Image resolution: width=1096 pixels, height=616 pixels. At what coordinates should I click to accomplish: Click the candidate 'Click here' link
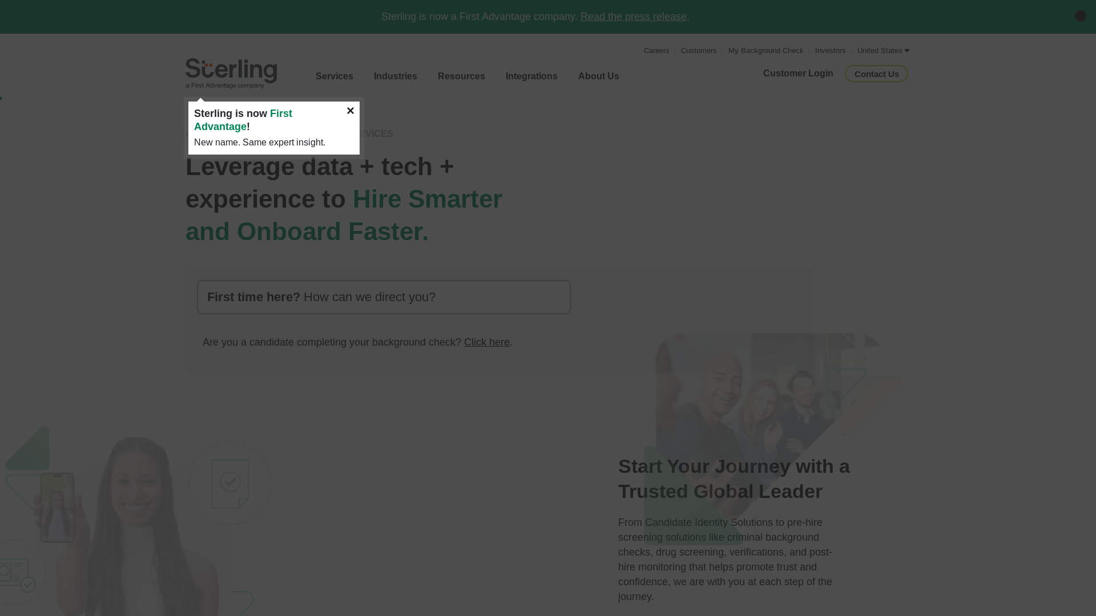(487, 342)
